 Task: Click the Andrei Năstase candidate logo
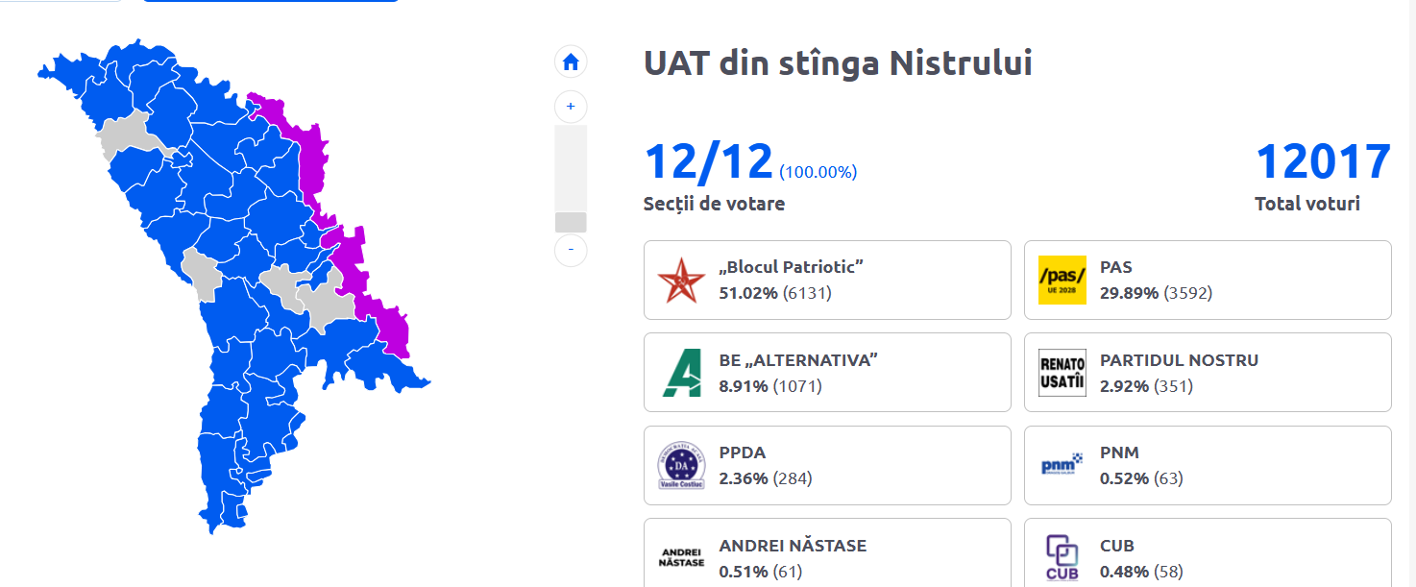(x=681, y=559)
